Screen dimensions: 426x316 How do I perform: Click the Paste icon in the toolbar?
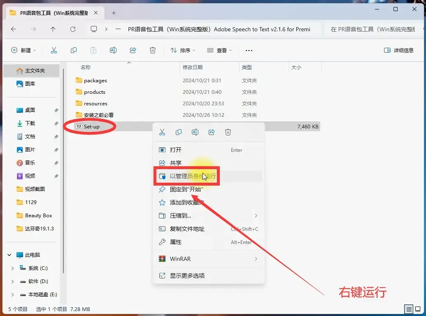pos(93,50)
